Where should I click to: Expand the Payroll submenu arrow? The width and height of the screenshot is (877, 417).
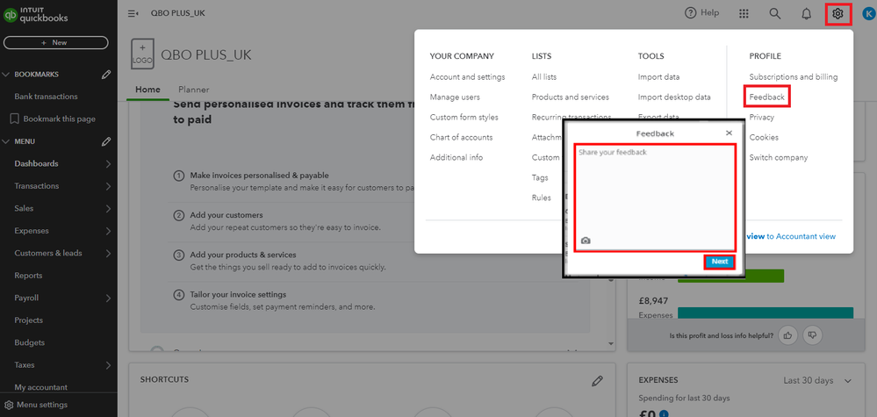coord(108,298)
